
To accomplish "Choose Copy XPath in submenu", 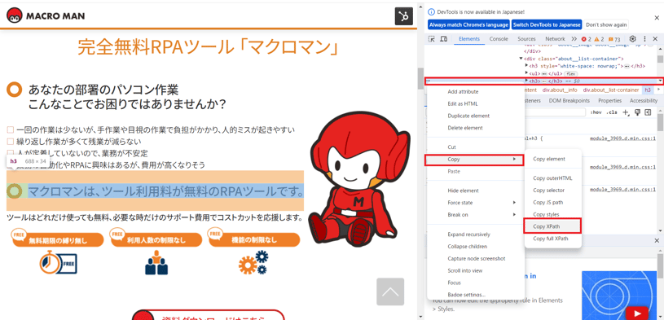I will (x=552, y=226).
